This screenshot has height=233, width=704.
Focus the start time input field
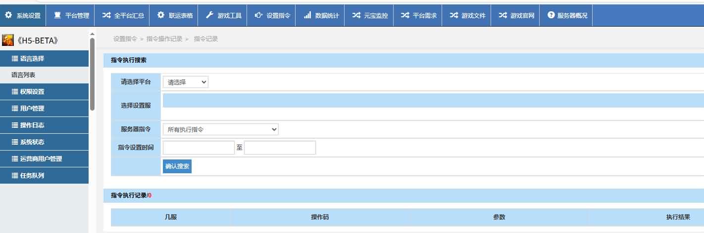[x=199, y=148]
